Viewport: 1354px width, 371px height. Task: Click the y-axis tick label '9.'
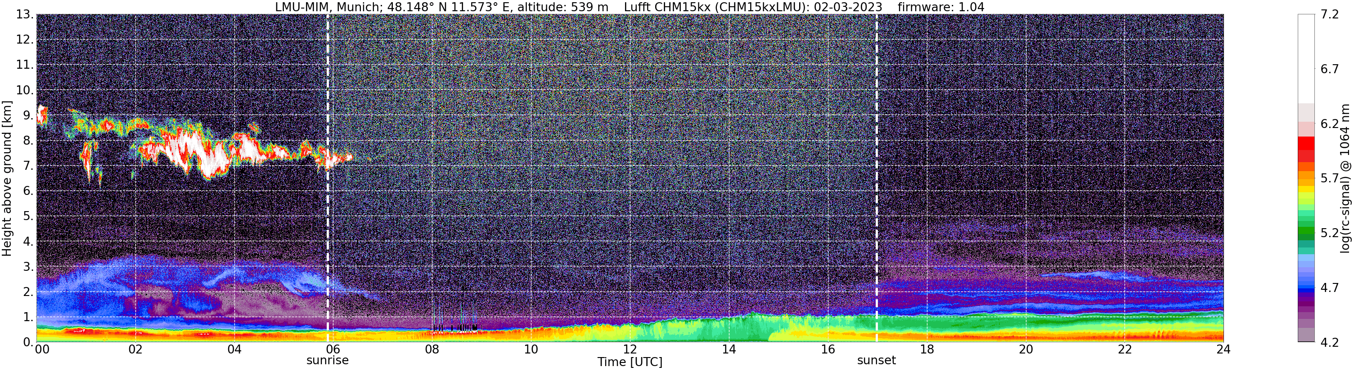click(28, 115)
